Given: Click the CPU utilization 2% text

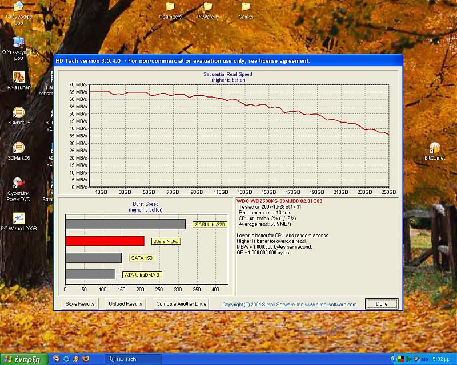Looking at the screenshot, I should click(267, 218).
